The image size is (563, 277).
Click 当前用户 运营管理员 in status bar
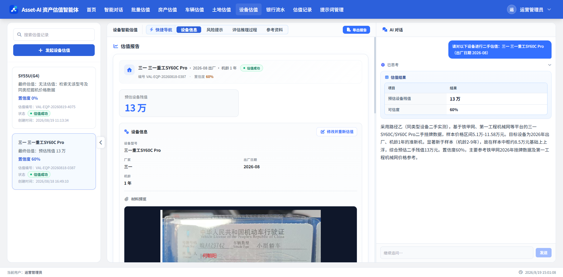tap(25, 272)
